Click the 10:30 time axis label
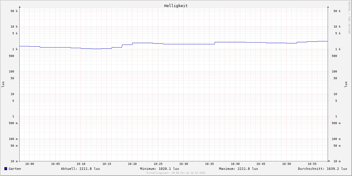Image resolution: width=352 pixels, height=176 pixels. 184,164
